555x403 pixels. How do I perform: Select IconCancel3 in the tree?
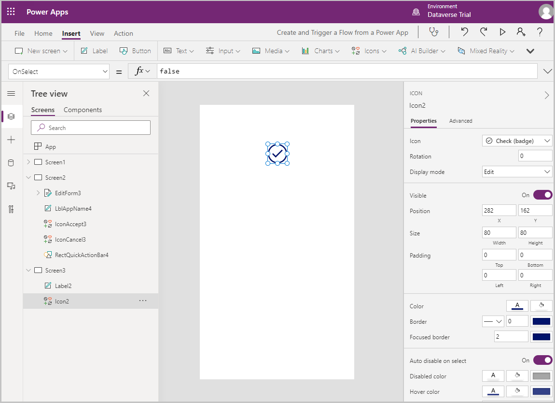pos(70,240)
